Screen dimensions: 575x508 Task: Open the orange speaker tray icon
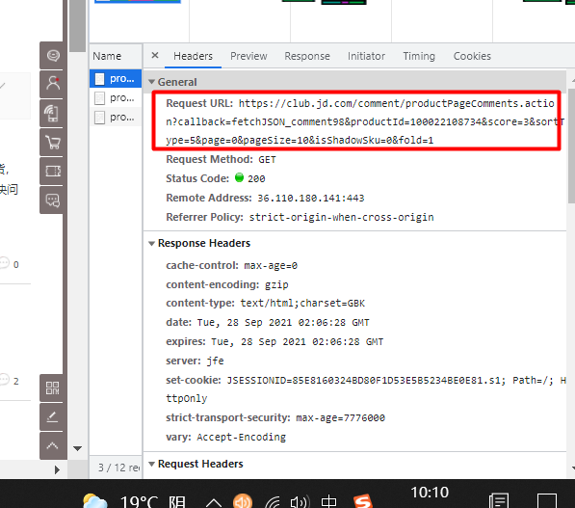pyautogui.click(x=243, y=501)
